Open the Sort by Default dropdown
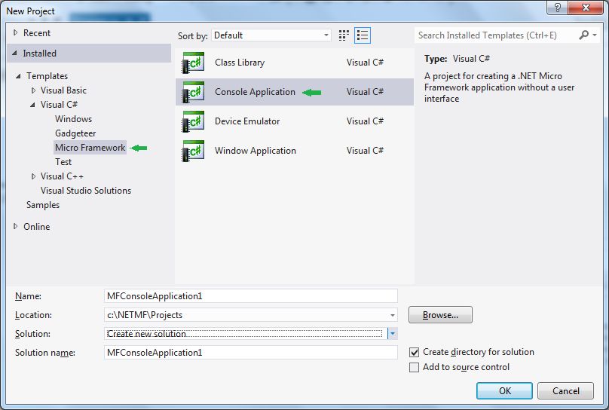The height and width of the screenshot is (410, 609). [x=271, y=35]
